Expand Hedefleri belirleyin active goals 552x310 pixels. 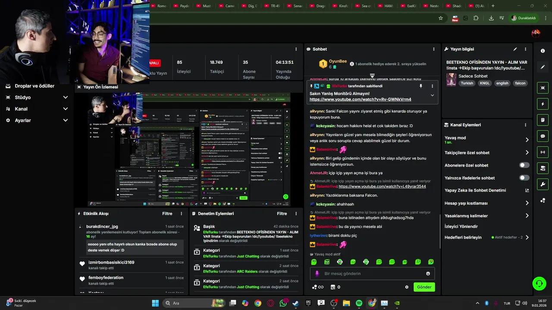tap(527, 237)
